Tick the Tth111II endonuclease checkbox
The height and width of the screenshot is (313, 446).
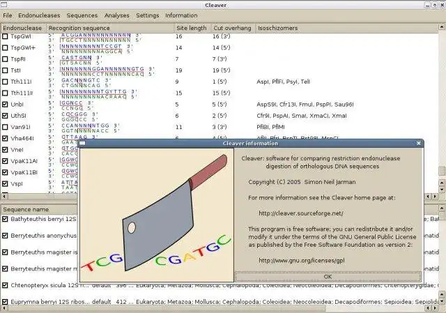[x=5, y=93]
